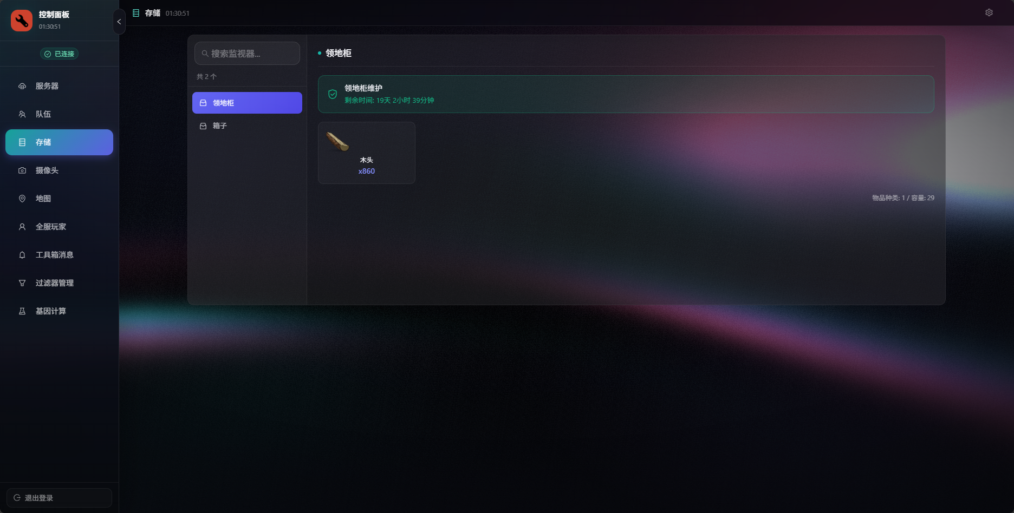
Task: Click the 已连接 connection status badge
Action: click(59, 54)
